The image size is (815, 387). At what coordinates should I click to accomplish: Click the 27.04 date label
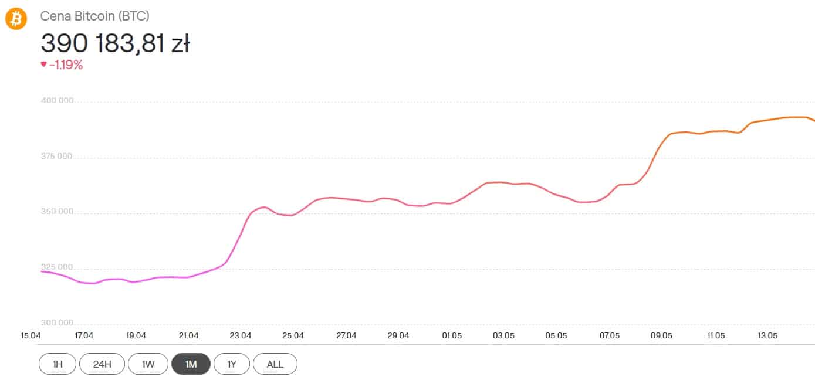[346, 336]
